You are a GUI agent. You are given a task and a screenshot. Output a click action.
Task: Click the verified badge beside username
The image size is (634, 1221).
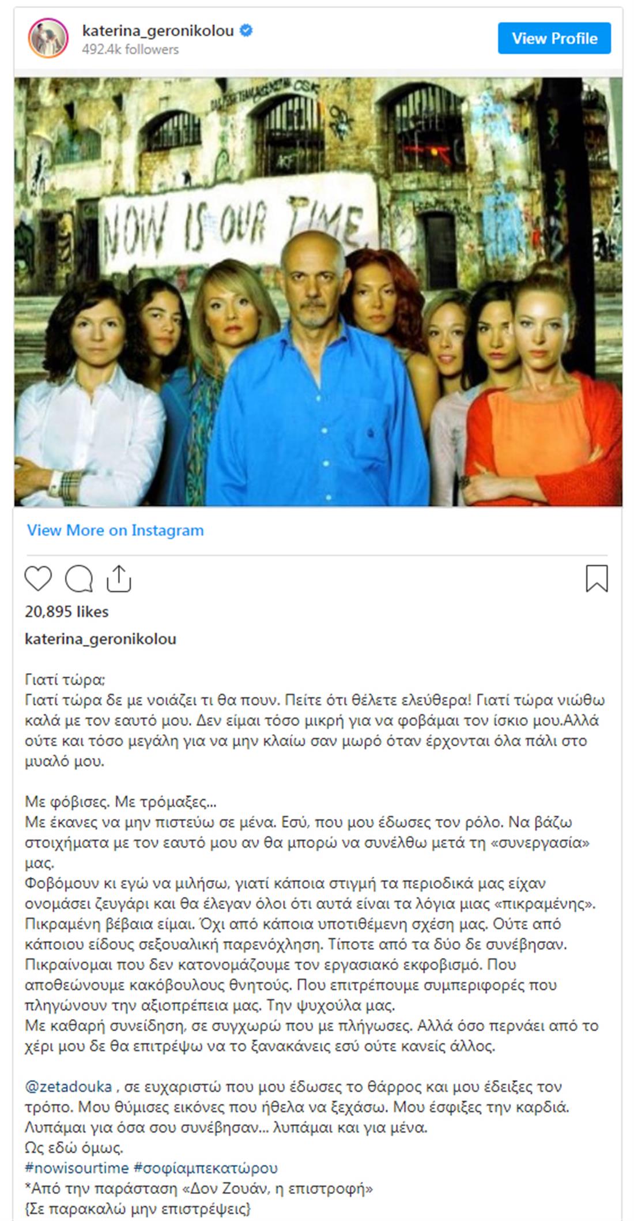click(246, 31)
